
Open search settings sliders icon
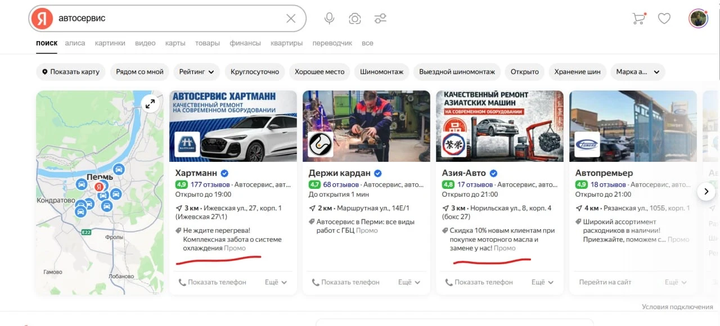coord(381,19)
